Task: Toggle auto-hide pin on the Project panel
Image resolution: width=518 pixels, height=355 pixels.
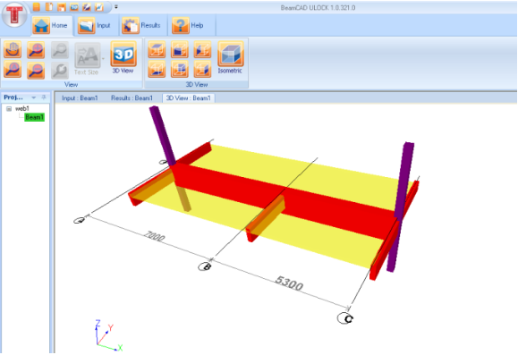Action: click(x=44, y=97)
